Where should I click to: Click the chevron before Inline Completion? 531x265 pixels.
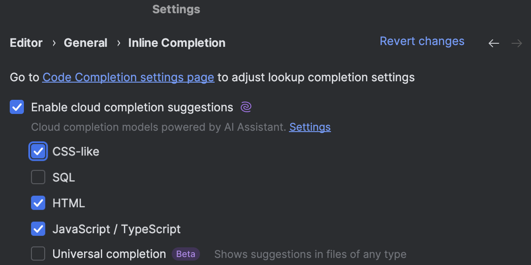pos(118,43)
